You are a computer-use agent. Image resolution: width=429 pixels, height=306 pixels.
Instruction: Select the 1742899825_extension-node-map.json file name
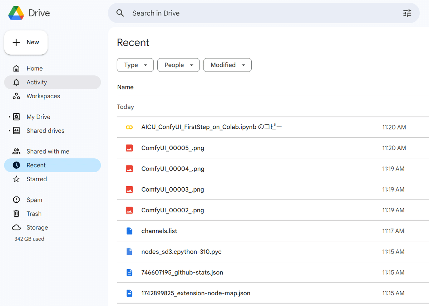click(x=196, y=293)
